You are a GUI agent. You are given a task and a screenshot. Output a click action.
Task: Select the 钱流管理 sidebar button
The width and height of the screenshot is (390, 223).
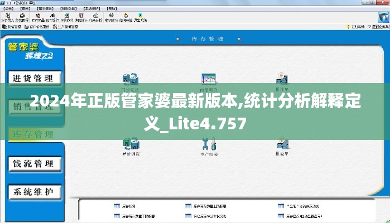[x=35, y=163]
